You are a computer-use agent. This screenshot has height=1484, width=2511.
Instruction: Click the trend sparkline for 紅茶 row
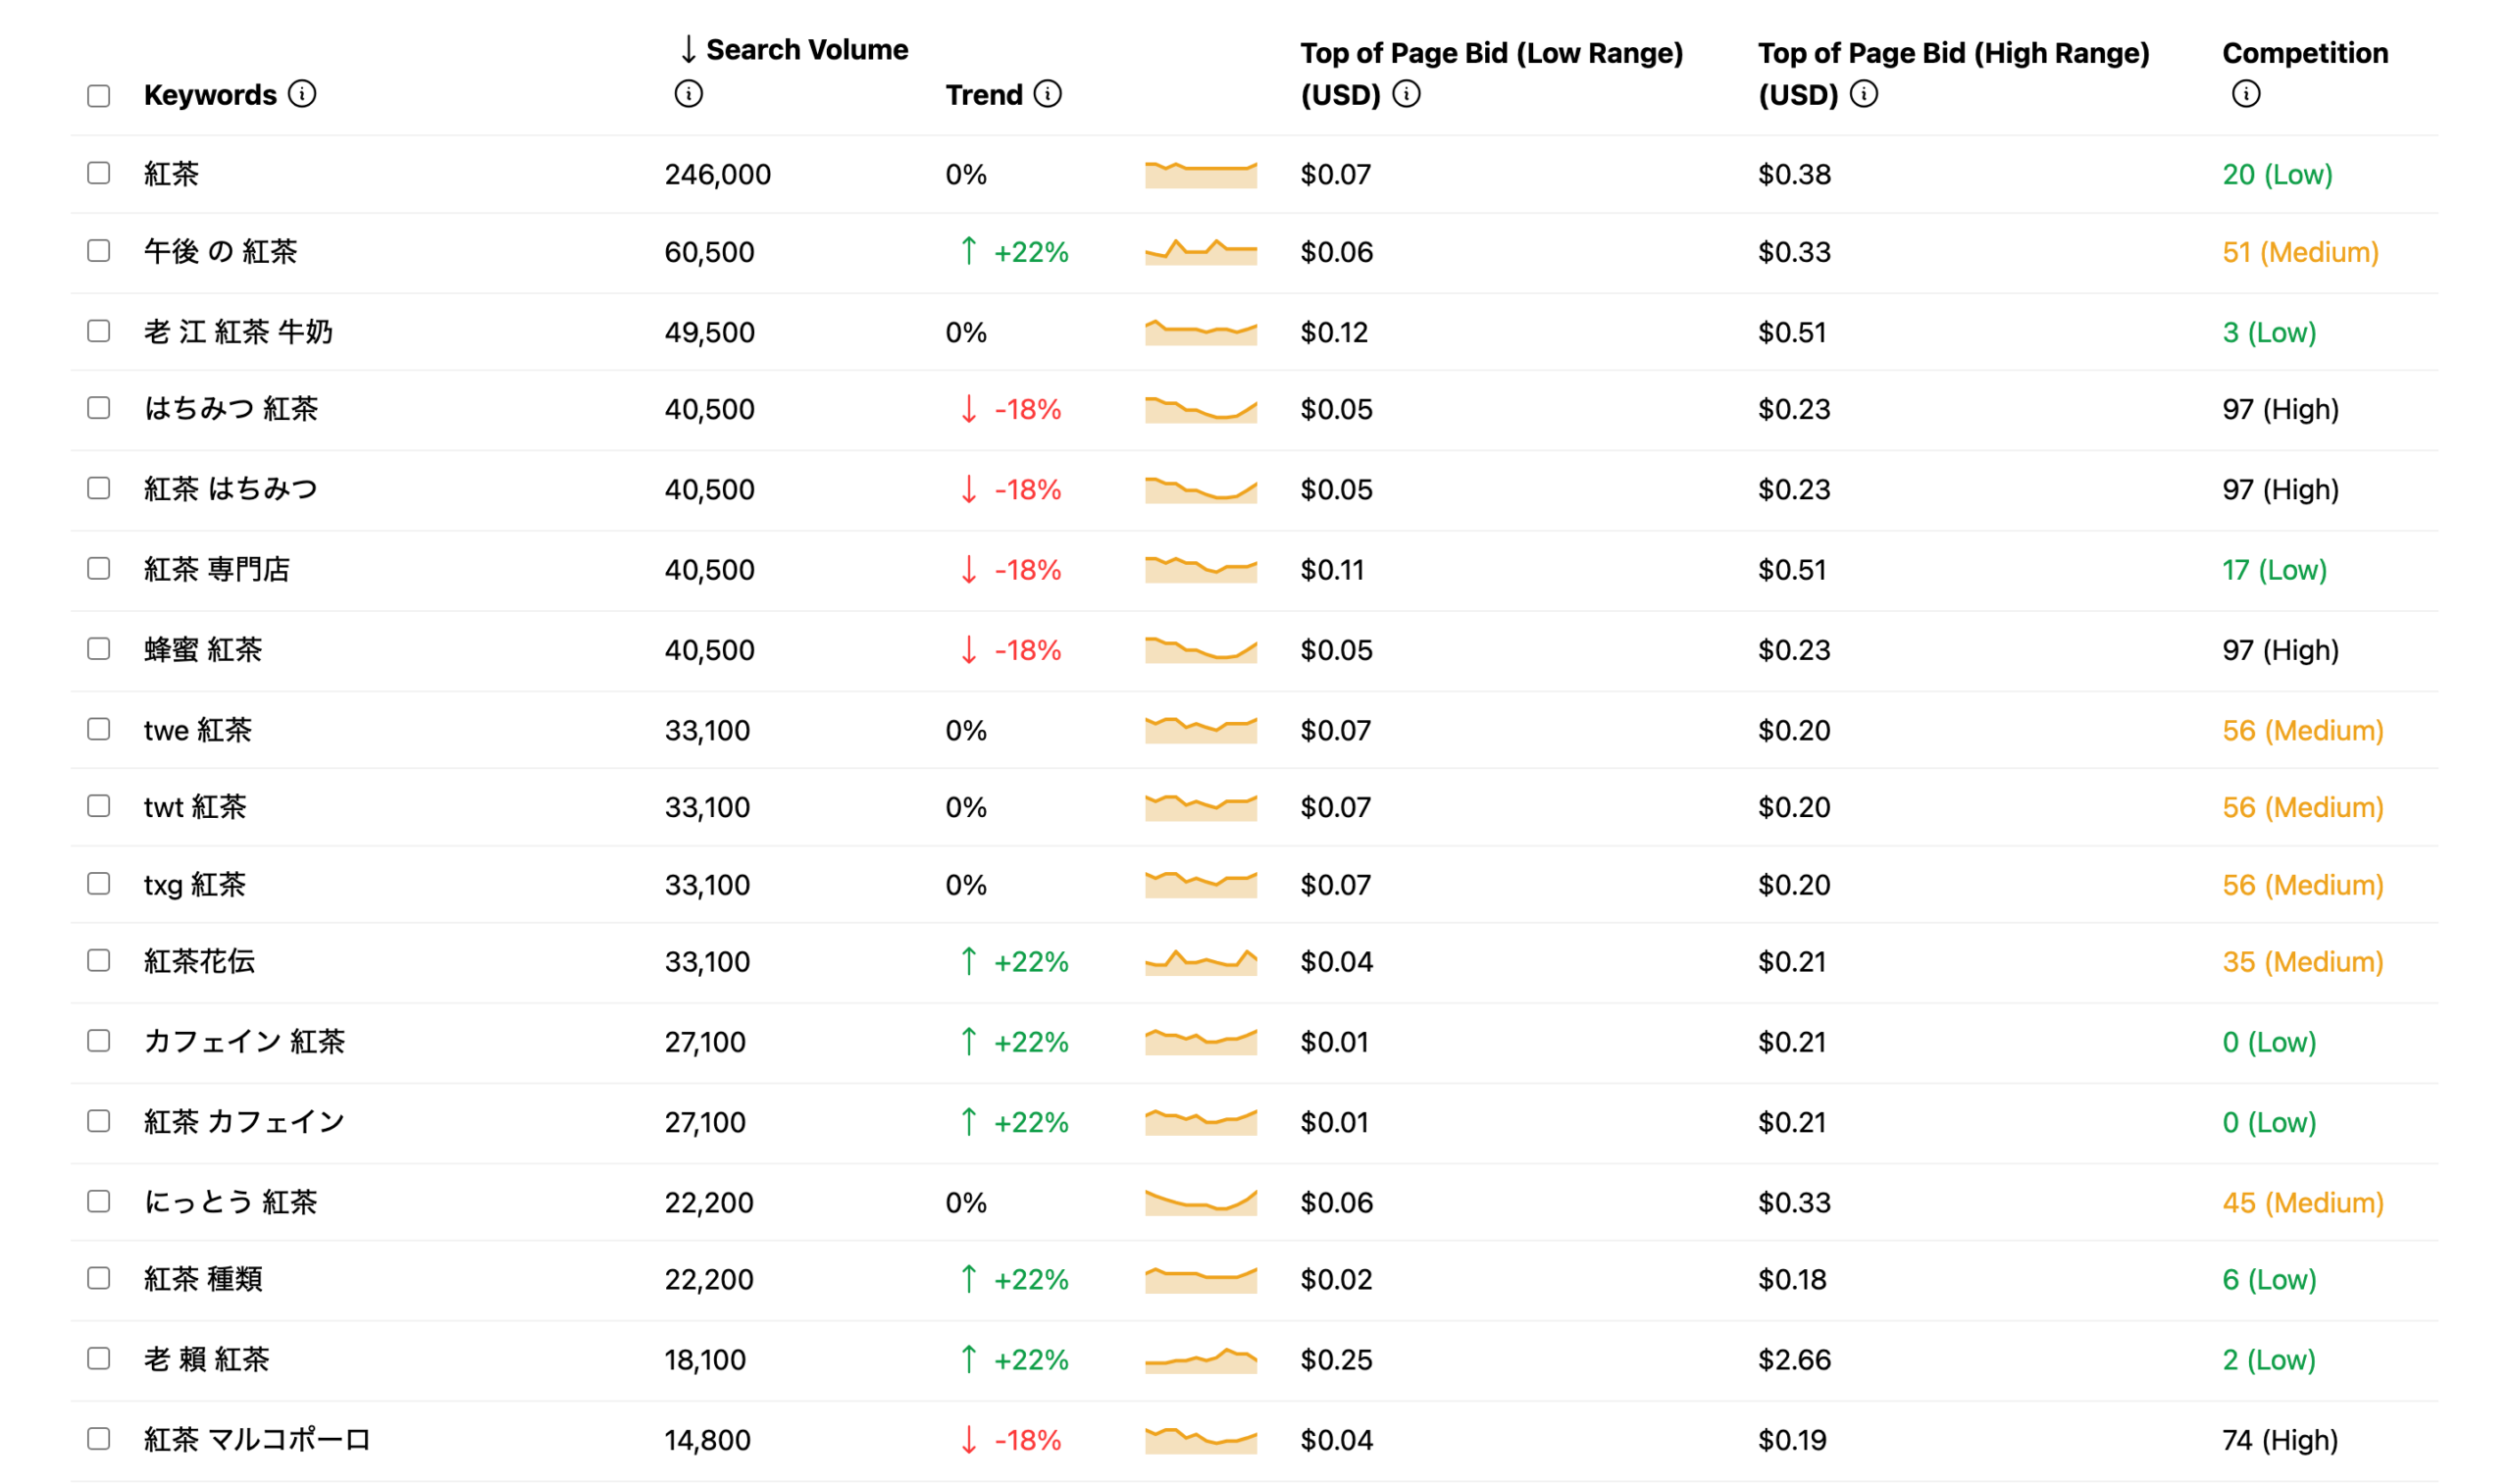(x=1200, y=174)
